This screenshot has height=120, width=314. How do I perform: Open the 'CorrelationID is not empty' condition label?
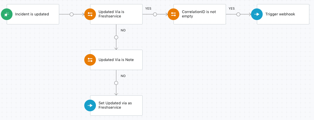pos(199,14)
